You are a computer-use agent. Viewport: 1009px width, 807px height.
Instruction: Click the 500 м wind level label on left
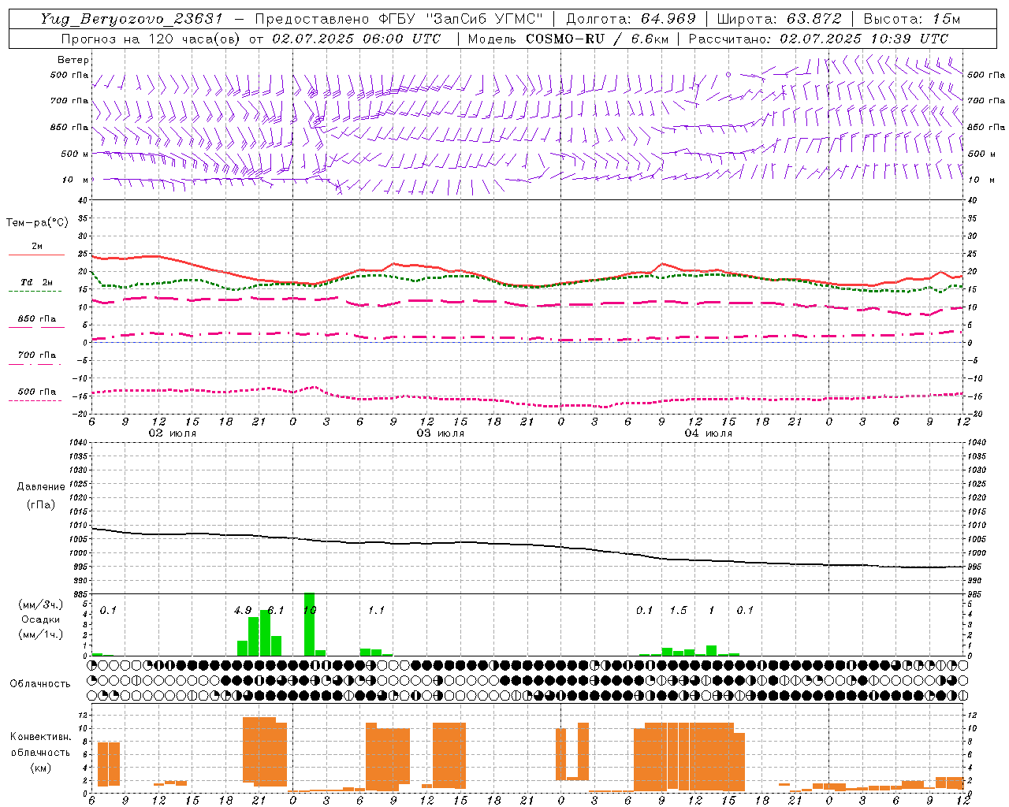(x=75, y=154)
